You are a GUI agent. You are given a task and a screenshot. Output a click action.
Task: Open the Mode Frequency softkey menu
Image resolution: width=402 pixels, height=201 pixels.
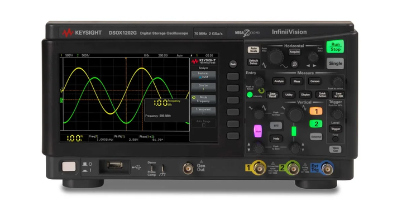(204, 99)
